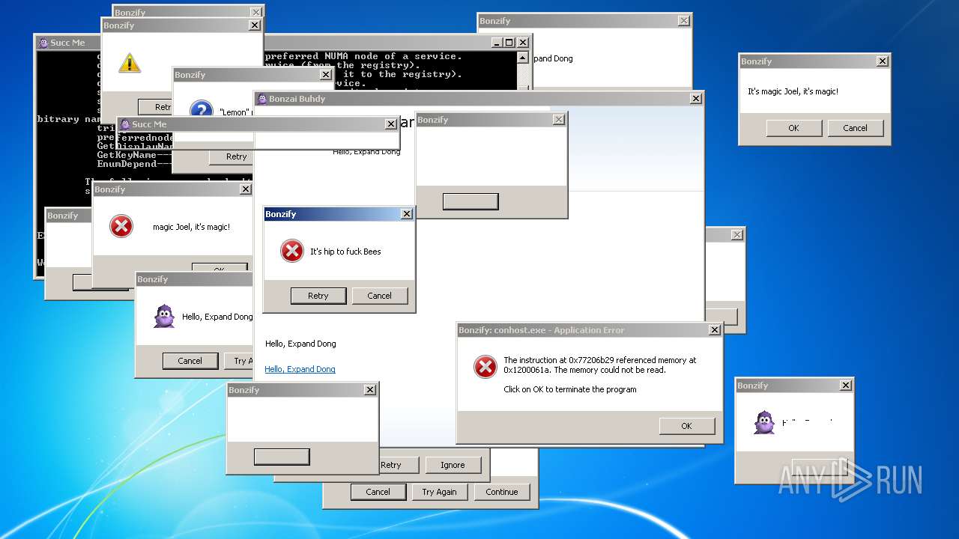The height and width of the screenshot is (539, 959).
Task: Click purple Bonzi icon in lower-right Bonzify dialog
Action: click(x=764, y=423)
